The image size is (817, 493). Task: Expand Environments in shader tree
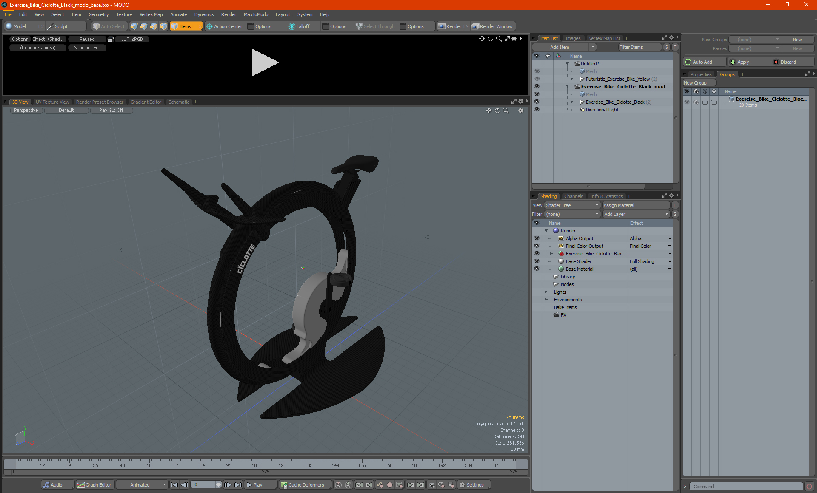[x=546, y=300]
